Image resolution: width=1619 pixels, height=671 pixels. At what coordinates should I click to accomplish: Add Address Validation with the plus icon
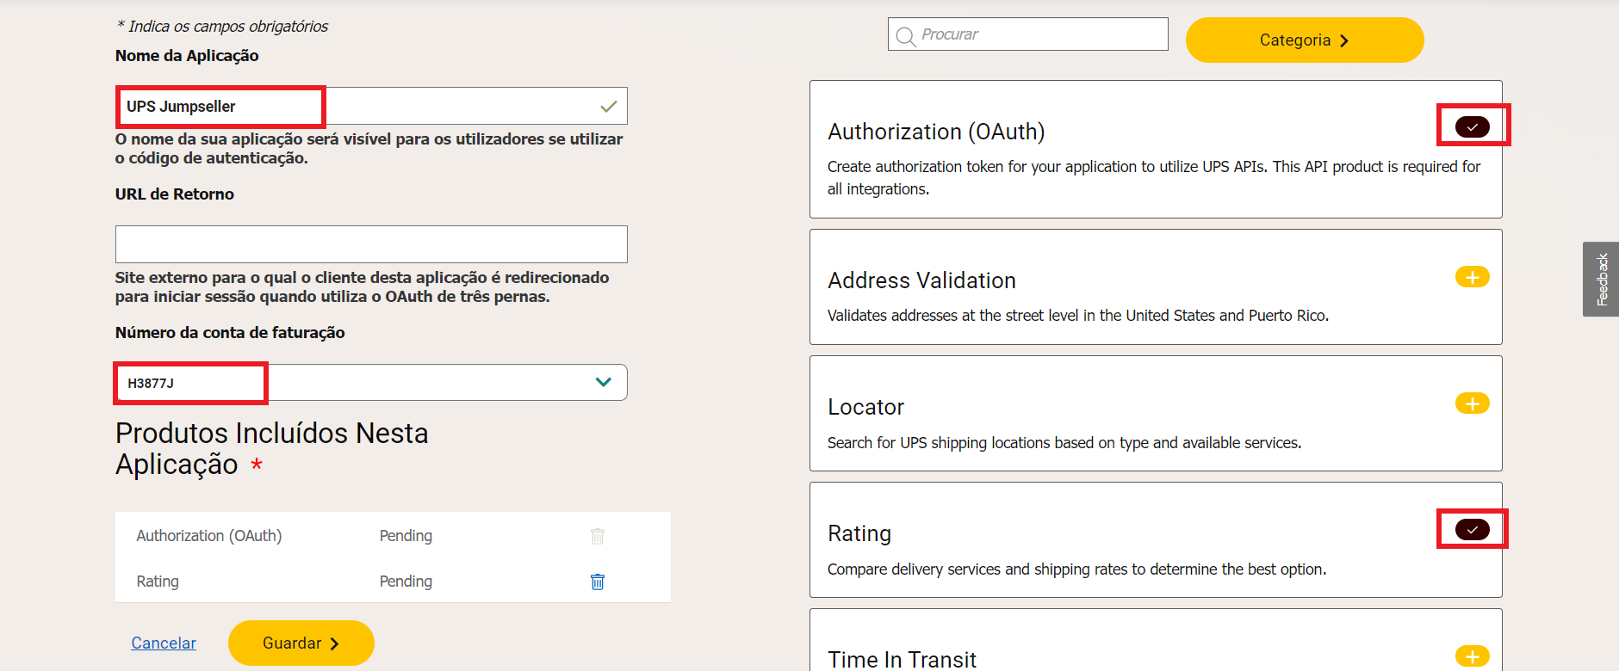coord(1472,277)
